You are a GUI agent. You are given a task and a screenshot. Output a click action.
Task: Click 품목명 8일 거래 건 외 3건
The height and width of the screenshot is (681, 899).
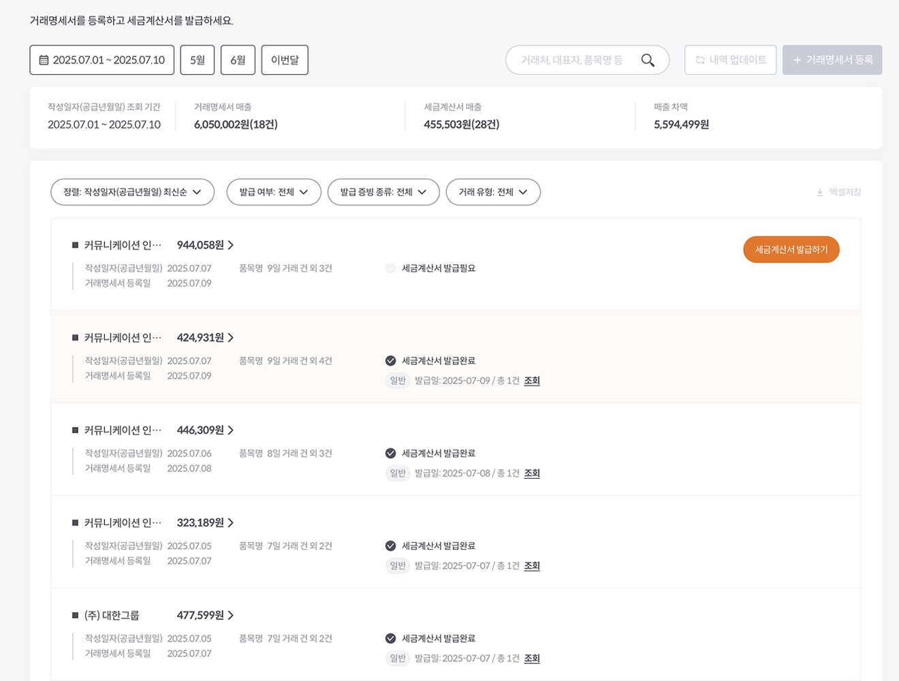coord(285,454)
